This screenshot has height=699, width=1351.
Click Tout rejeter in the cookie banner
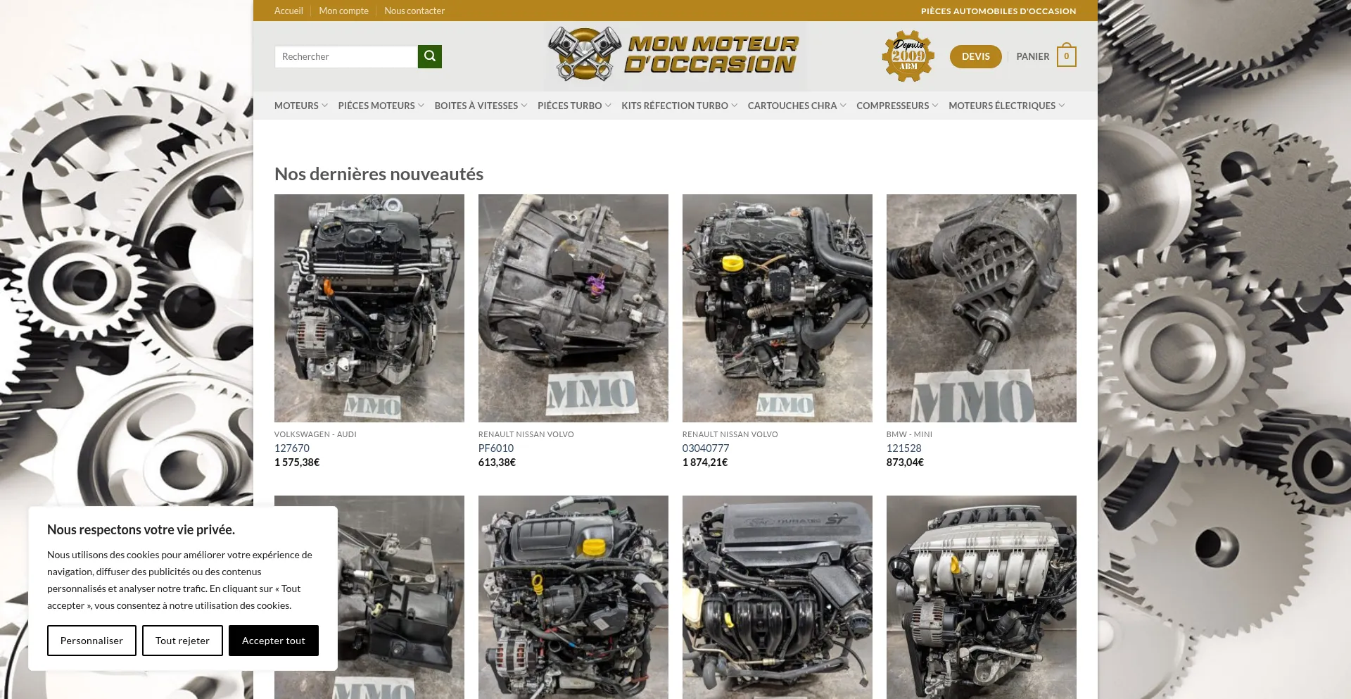[x=182, y=641]
